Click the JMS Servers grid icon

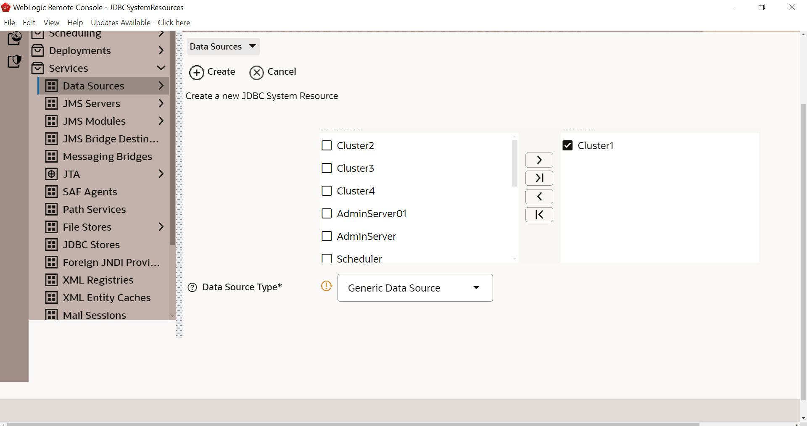coord(52,103)
